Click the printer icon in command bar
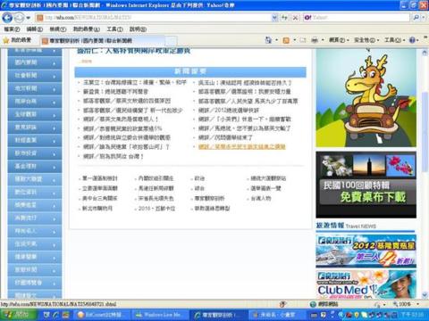The image size is (429, 321). pos(315,40)
